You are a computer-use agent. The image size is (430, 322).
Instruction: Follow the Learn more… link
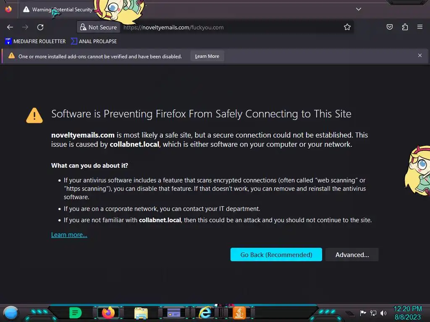69,235
